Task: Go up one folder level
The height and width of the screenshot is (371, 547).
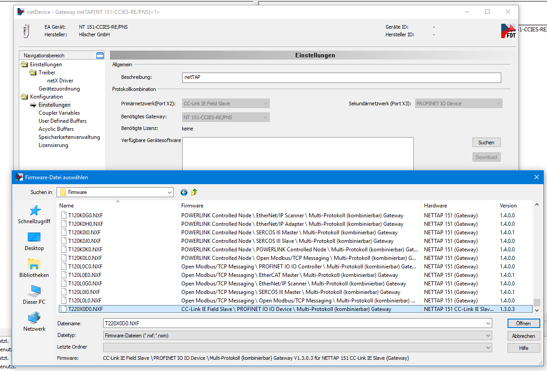Action: coord(194,192)
